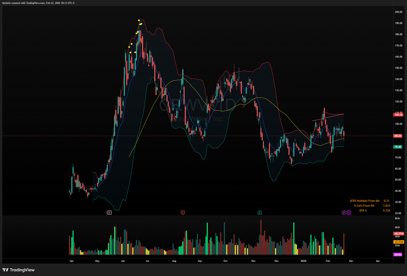Click the TradingView logo at bottom left
407x276 pixels.
18,270
